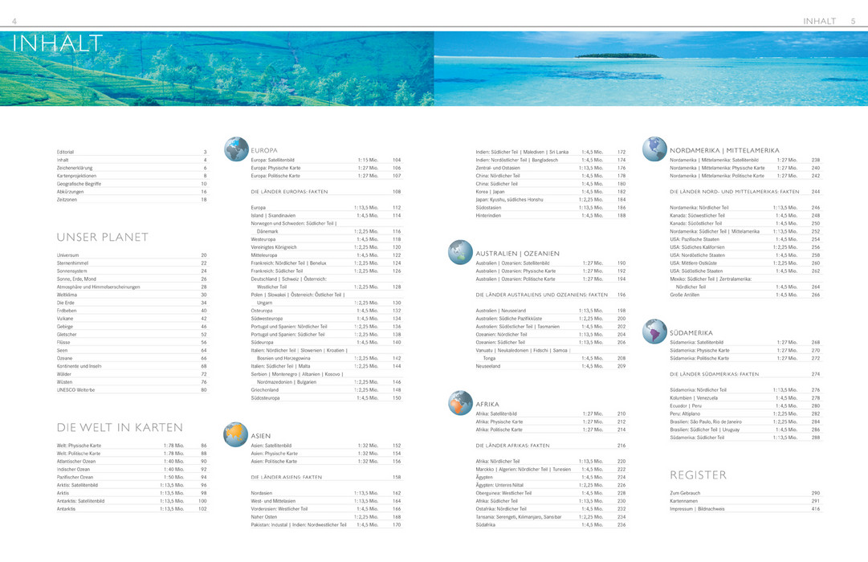The width and height of the screenshot is (868, 562).
Task: Click the Afrika globe icon
Action: [x=461, y=403]
